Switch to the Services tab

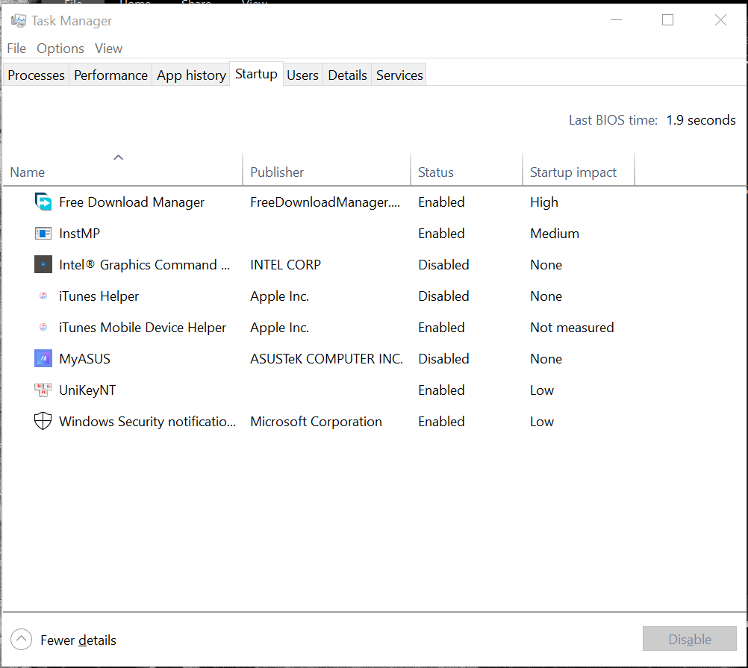(399, 75)
